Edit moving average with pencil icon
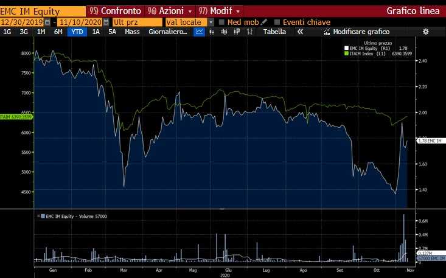This screenshot has width=446, height=278. (x=264, y=22)
